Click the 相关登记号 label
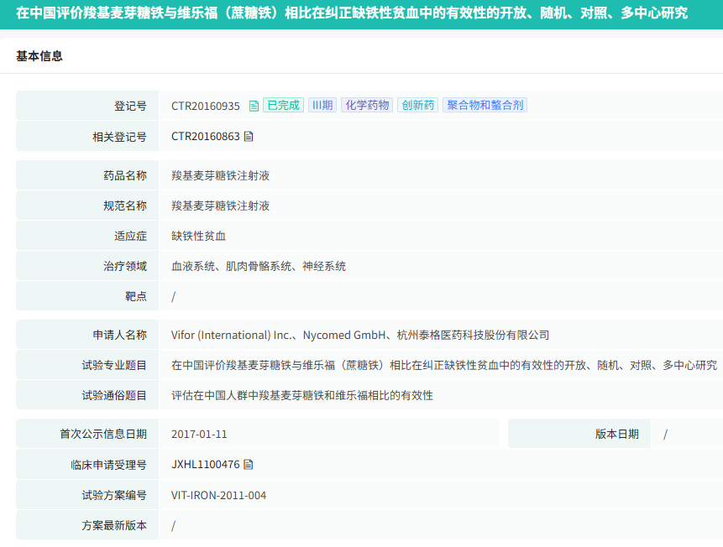723x547 pixels. [119, 137]
